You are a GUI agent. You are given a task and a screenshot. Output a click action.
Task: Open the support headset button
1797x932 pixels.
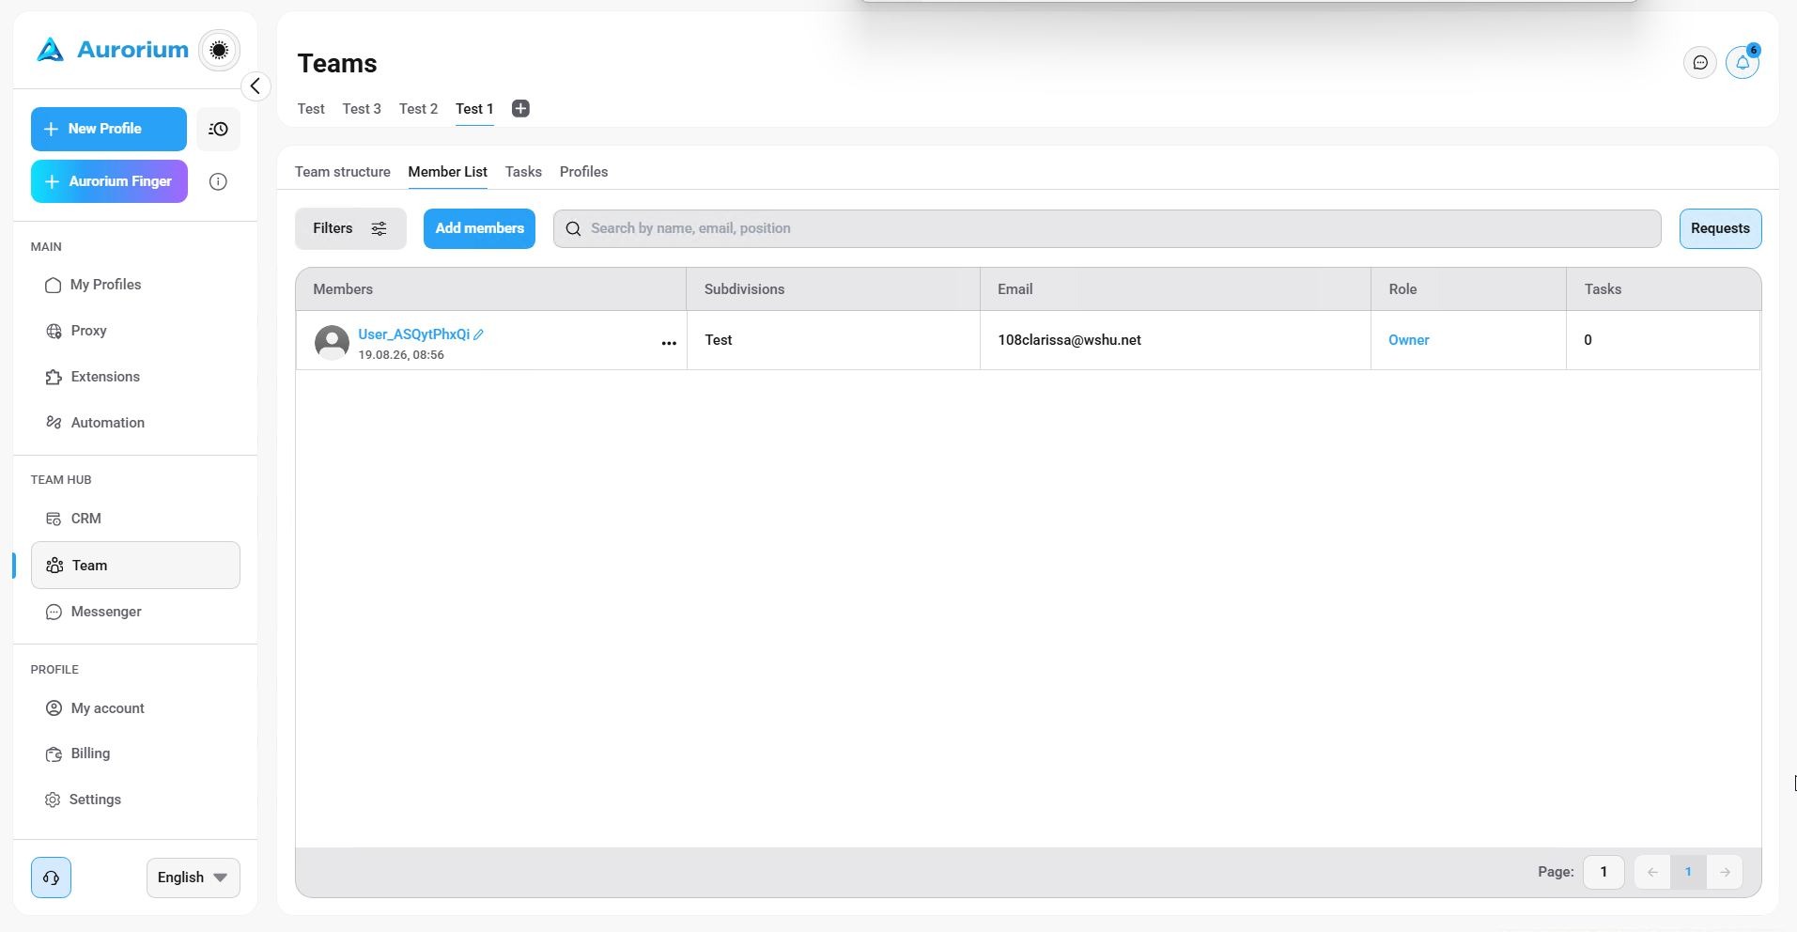click(51, 878)
